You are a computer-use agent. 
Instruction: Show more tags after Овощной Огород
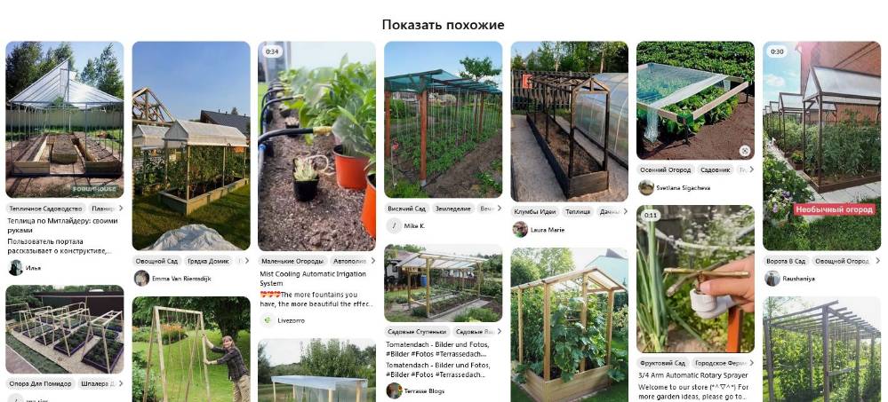(877, 261)
